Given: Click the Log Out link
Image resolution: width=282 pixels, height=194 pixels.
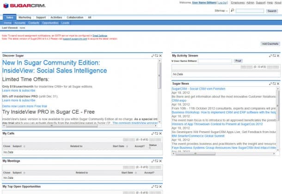Looking at the screenshot, I should coord(222,3).
